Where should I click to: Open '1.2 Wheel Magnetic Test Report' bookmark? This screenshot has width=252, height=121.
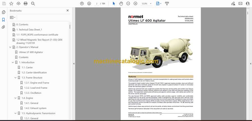pos(39,41)
